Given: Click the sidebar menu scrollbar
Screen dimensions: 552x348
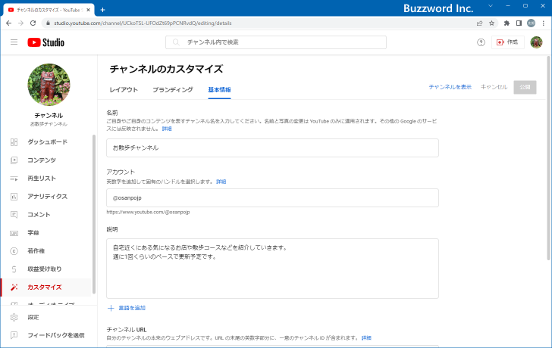Looking at the screenshot, I should tap(94, 214).
